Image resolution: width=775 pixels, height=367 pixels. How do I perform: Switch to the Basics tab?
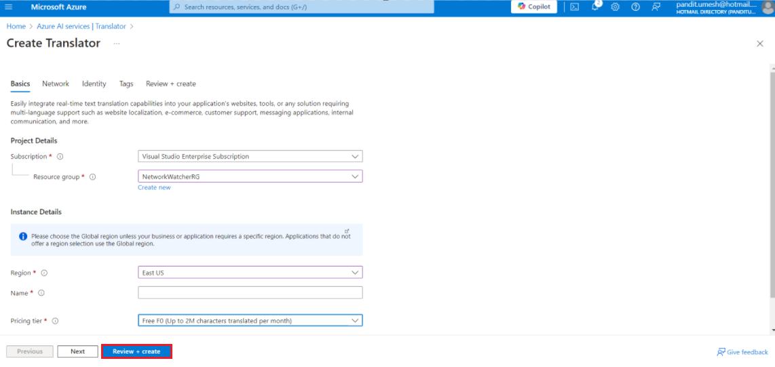20,84
